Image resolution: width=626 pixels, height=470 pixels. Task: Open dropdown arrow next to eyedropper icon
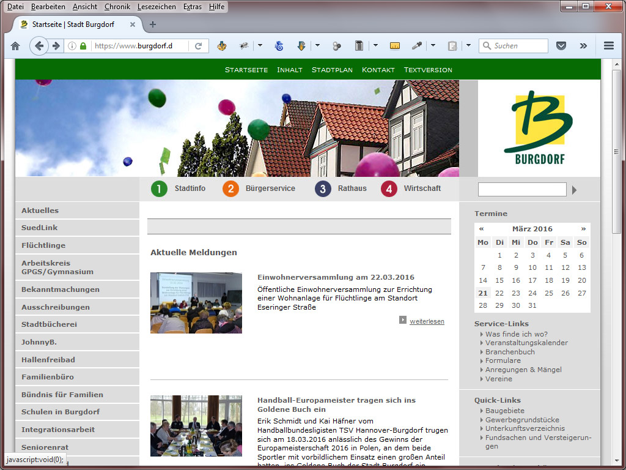coord(433,45)
